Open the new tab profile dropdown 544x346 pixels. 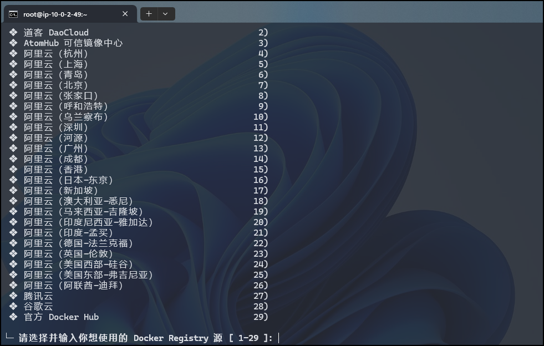tap(166, 14)
